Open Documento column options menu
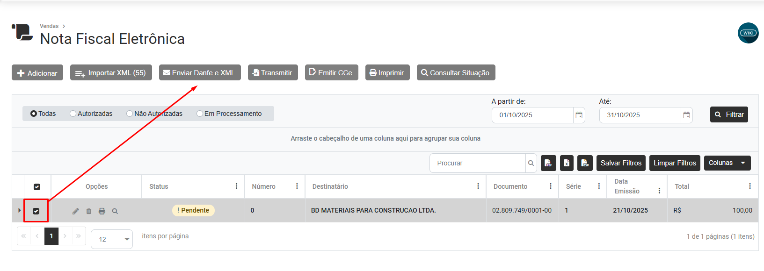The image size is (764, 271). click(551, 186)
